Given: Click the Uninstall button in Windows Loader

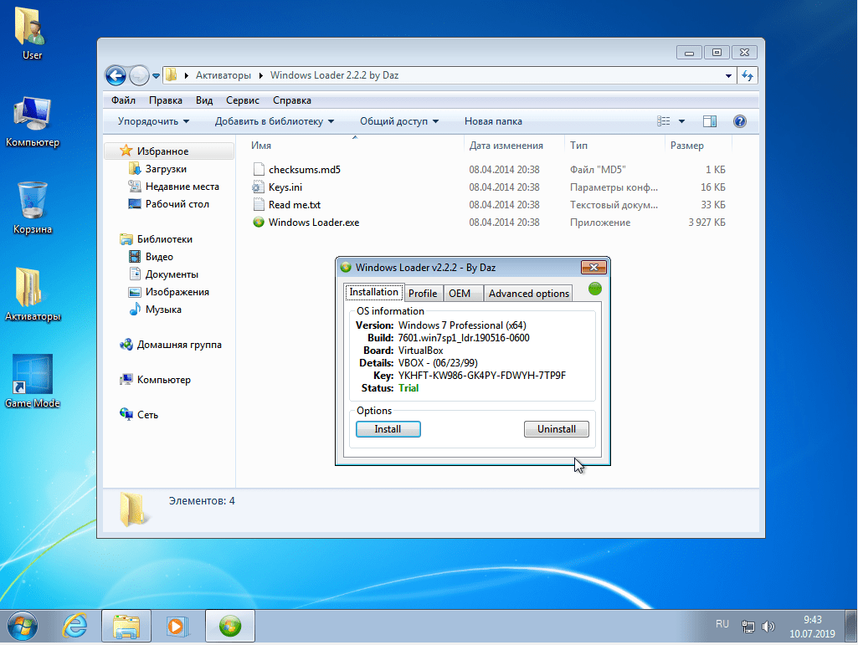Looking at the screenshot, I should click(556, 428).
